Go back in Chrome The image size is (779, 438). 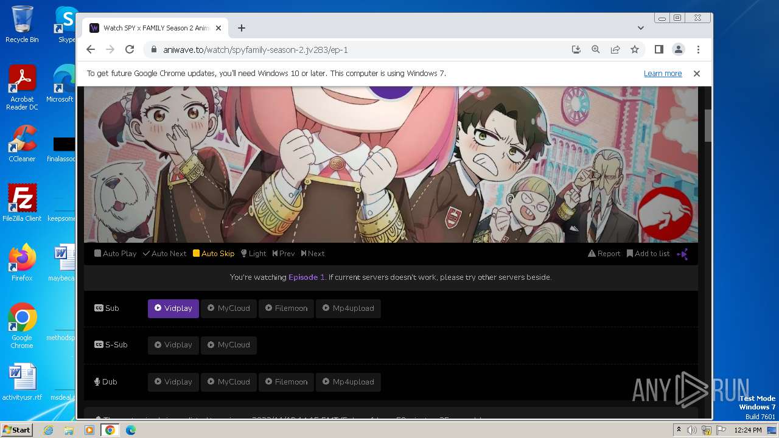click(91, 50)
